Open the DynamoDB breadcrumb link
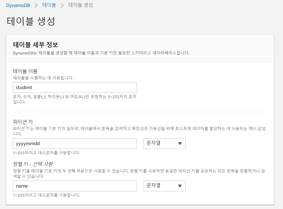 coord(18,5)
